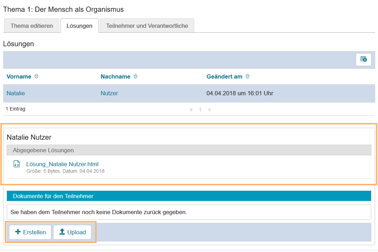
Task: Switch to the Lösungen tab
Action: pos(79,26)
